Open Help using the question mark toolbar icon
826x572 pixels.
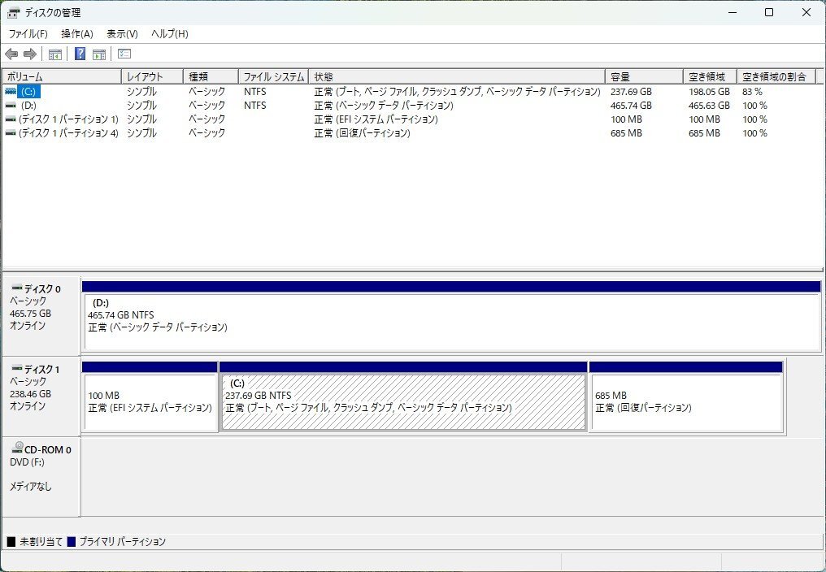point(79,54)
